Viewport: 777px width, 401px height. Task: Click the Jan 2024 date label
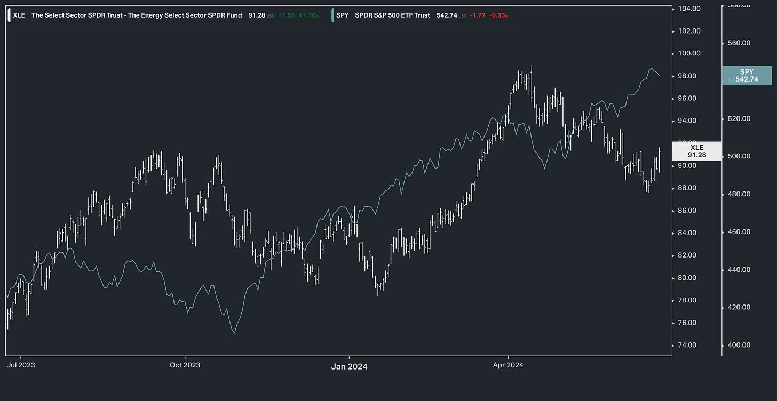pyautogui.click(x=349, y=366)
